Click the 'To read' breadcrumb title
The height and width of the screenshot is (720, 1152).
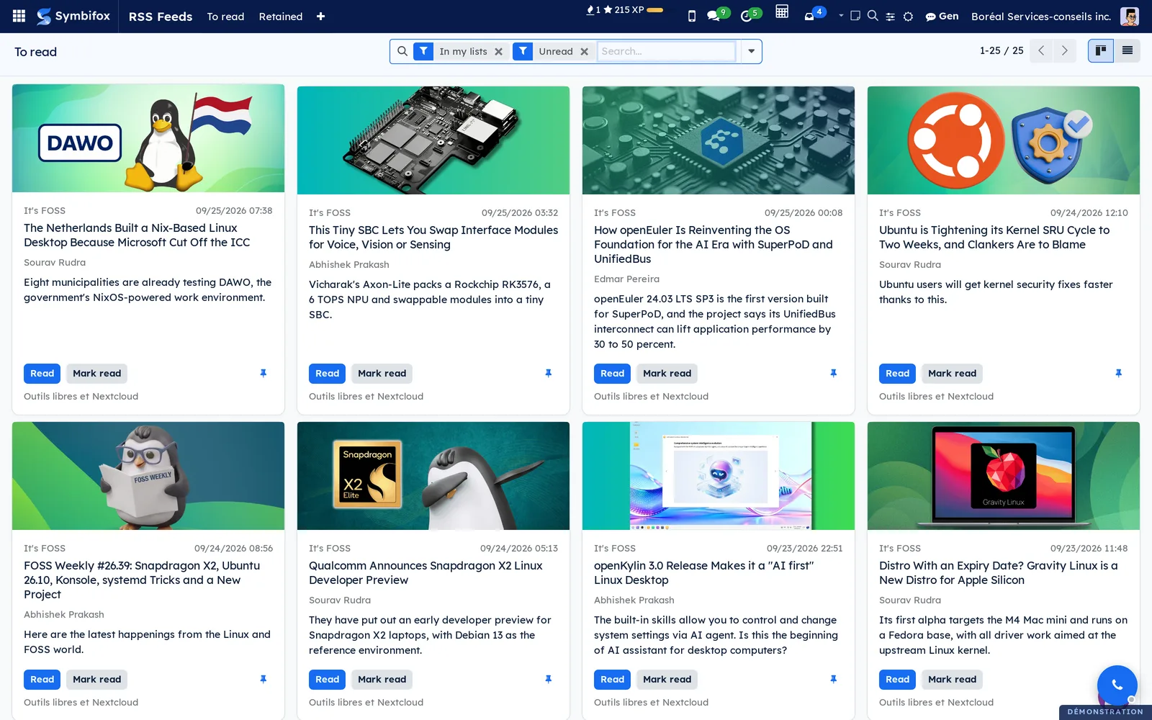pyautogui.click(x=36, y=52)
